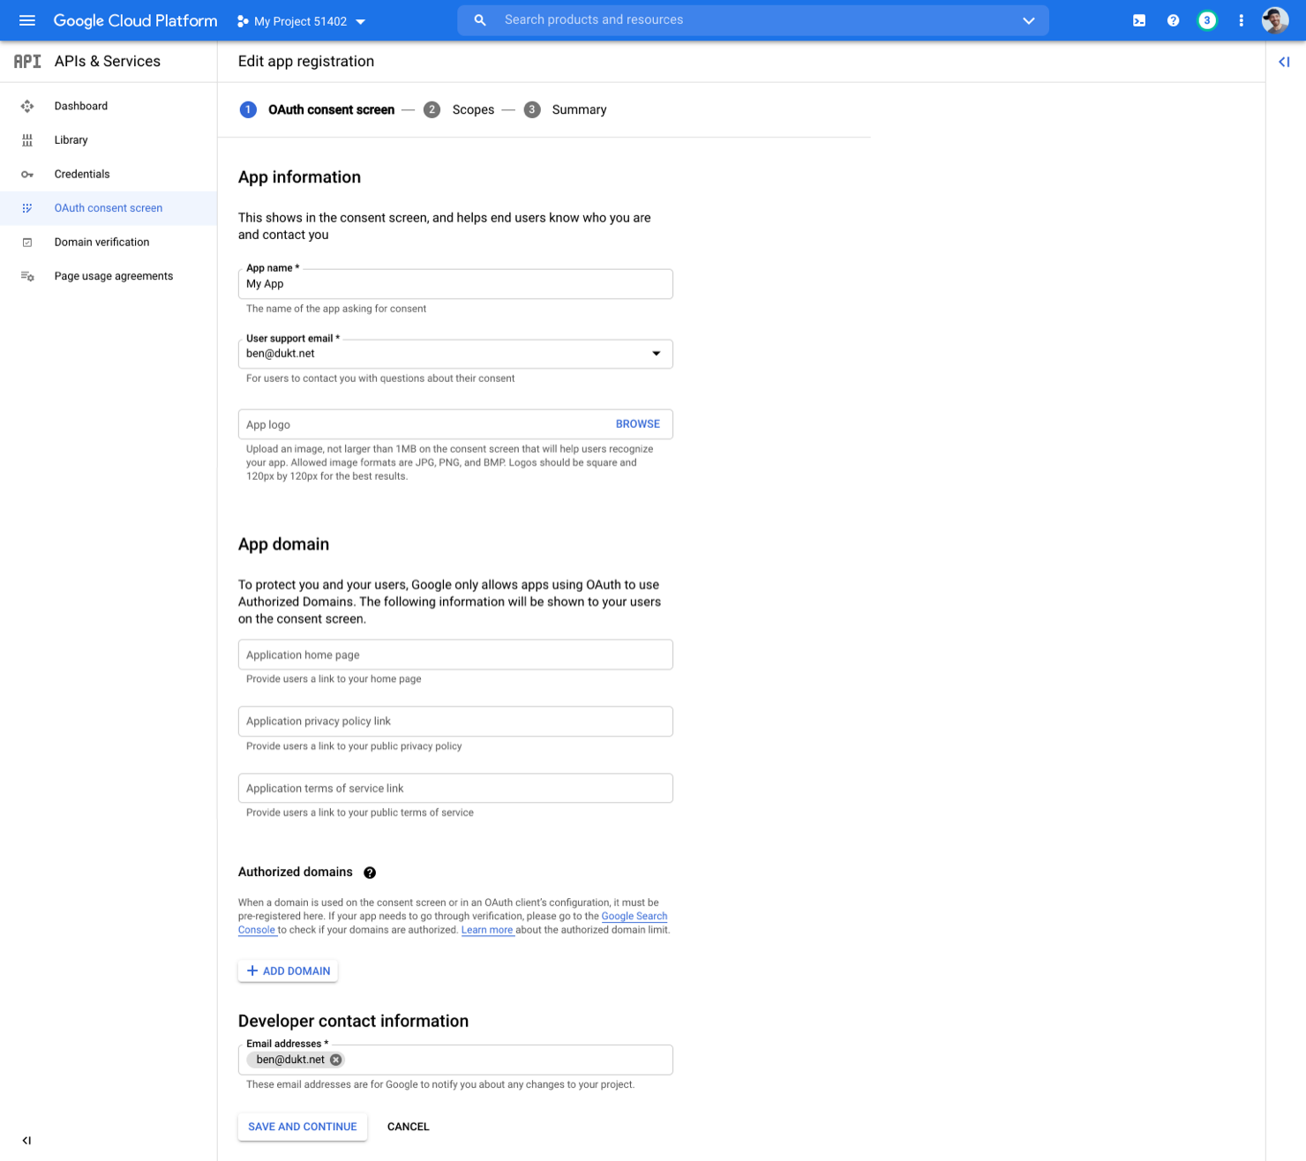Open the help icon in the top bar
Viewport: 1306px width, 1161px height.
1173,19
